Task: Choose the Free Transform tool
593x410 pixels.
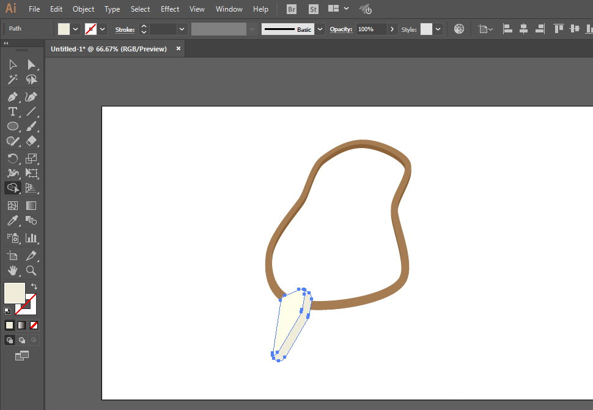Action: click(31, 173)
